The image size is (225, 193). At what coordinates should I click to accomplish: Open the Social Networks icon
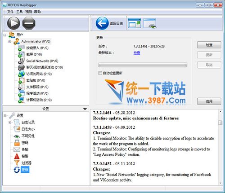click(21, 61)
